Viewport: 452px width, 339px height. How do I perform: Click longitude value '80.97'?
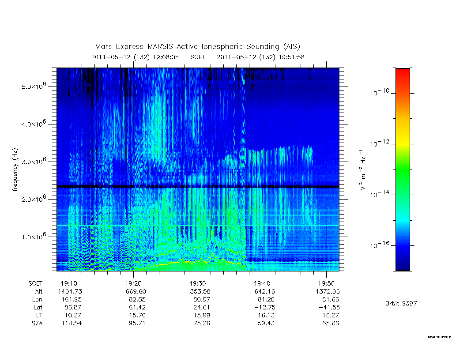201,300
